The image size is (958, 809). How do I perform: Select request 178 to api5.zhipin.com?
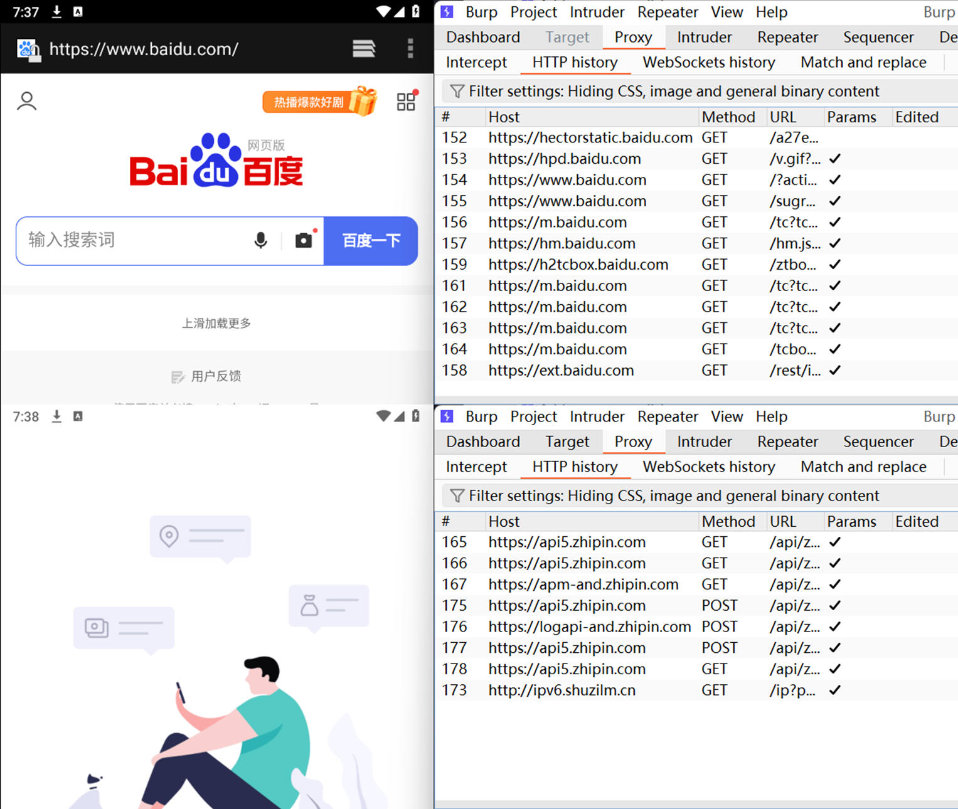pos(697,669)
